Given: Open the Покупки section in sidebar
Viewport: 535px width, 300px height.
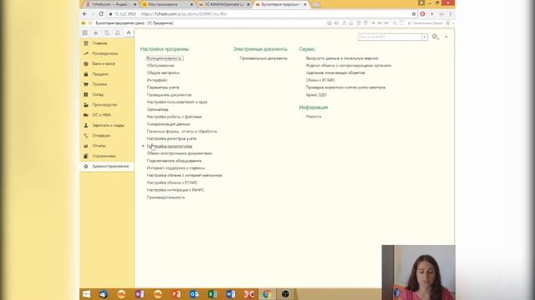Looking at the screenshot, I should tap(99, 84).
